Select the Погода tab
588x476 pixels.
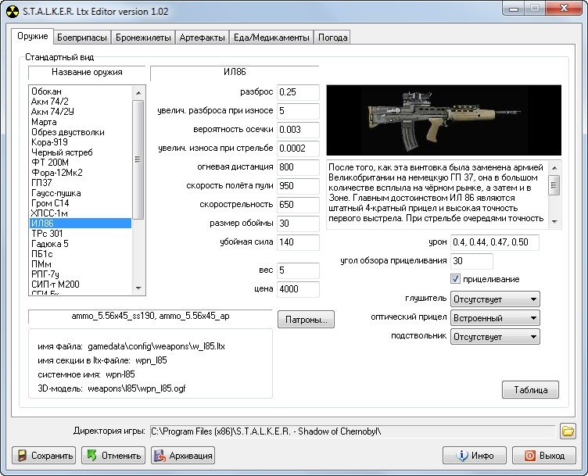click(332, 37)
